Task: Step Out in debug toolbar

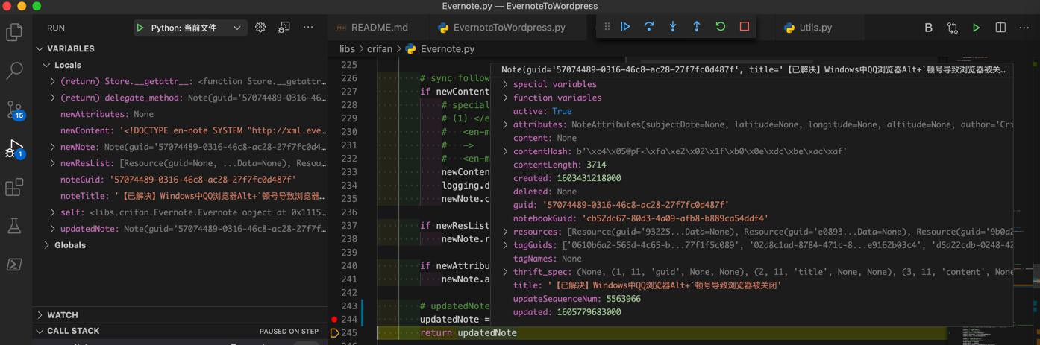Action: (697, 27)
